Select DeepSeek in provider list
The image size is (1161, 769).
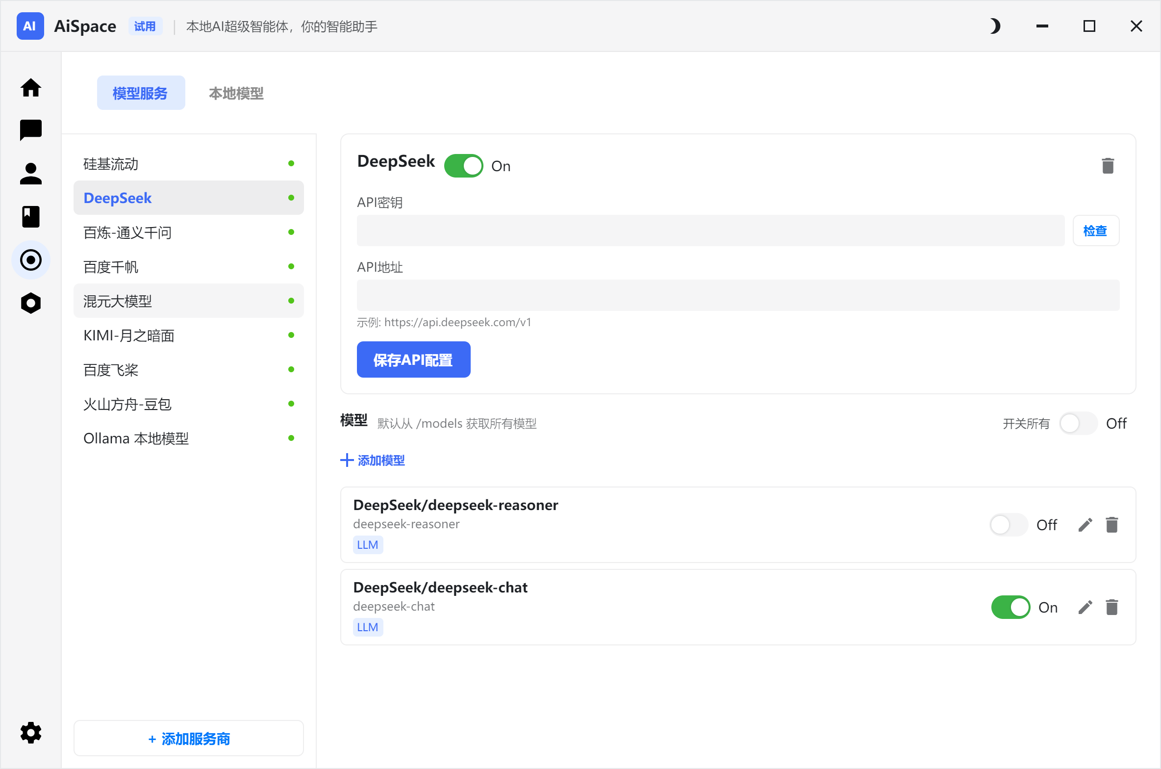tap(189, 198)
